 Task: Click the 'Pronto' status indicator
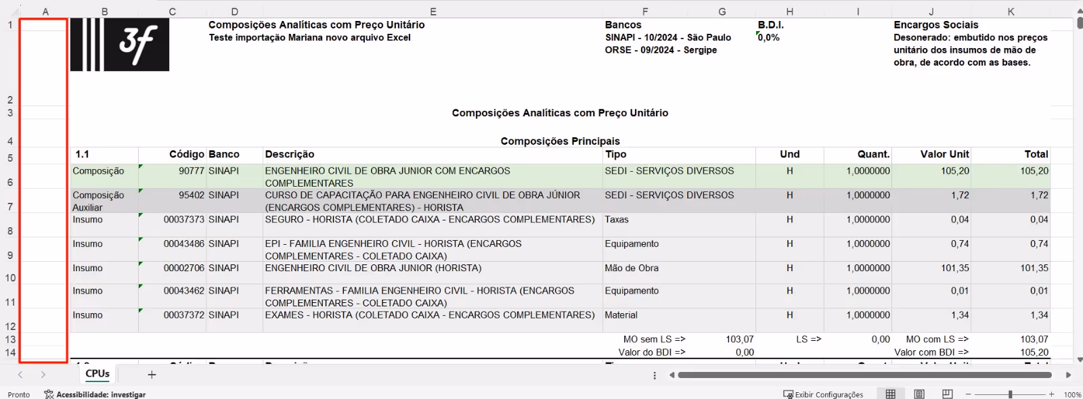click(x=19, y=394)
